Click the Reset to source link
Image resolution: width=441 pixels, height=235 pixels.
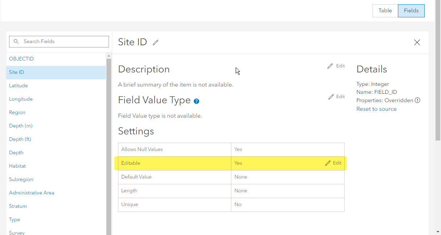pos(376,109)
